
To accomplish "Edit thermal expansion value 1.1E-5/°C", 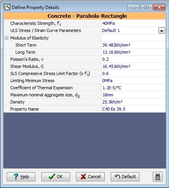I will click(x=134, y=88).
